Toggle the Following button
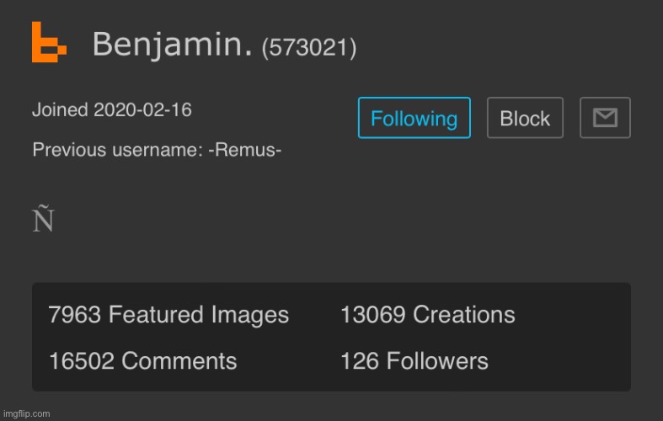The height and width of the screenshot is (421, 663). 414,118
